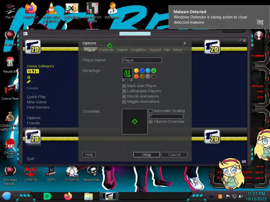This screenshot has height=202, width=270.
Task: Open green notes app on taskbar
Action: point(47,196)
